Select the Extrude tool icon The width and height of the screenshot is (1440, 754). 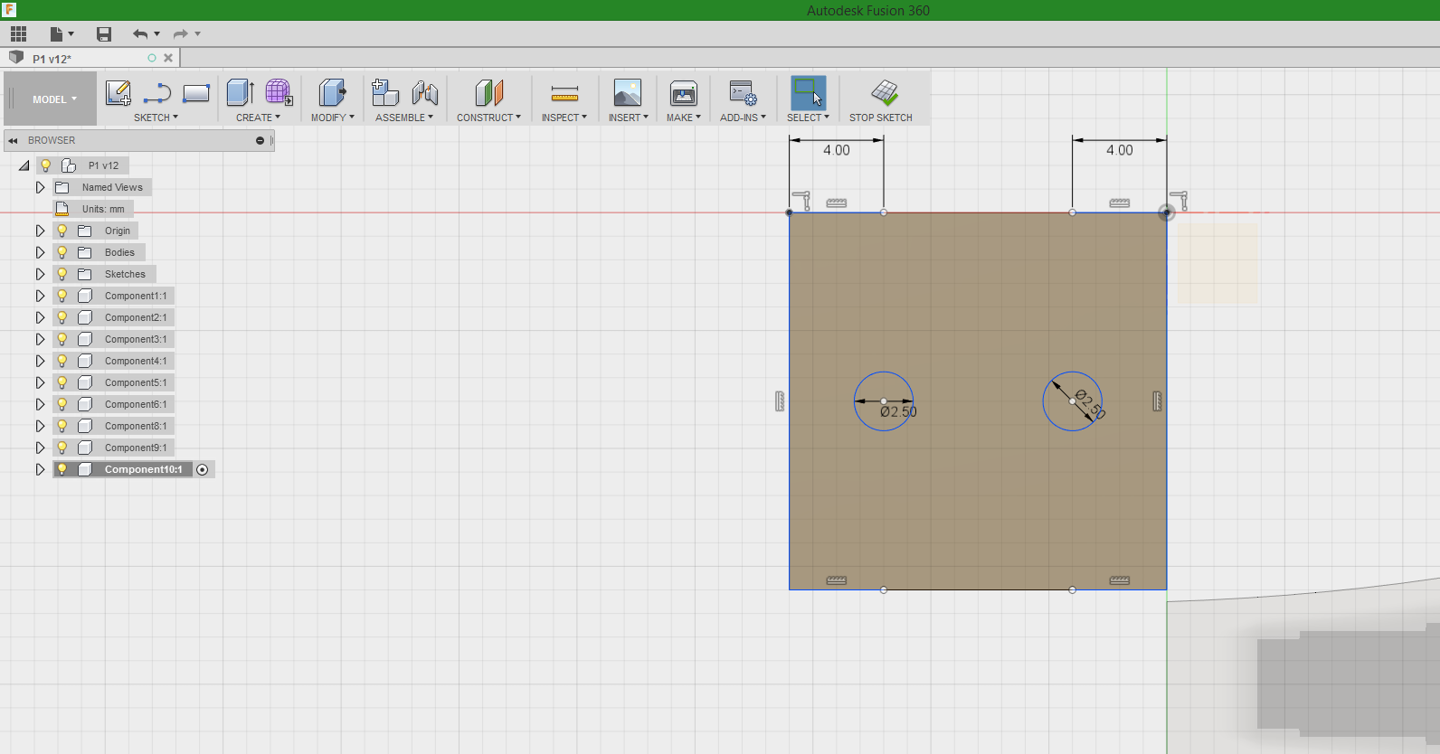tap(240, 93)
